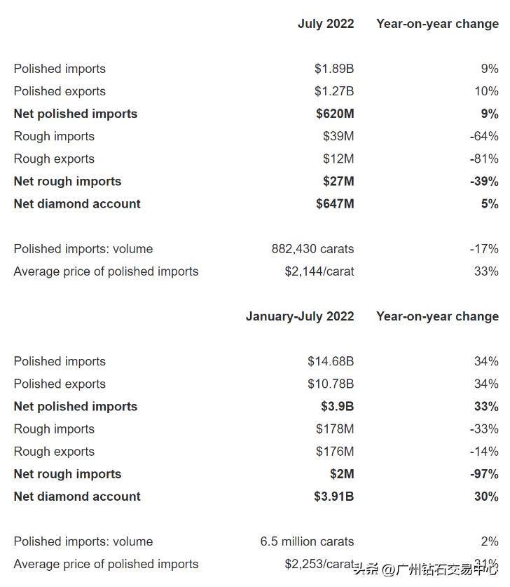The image size is (510, 587).
Task: Click the 头条 @广州钻石交易中心 watermark
Action: (426, 569)
